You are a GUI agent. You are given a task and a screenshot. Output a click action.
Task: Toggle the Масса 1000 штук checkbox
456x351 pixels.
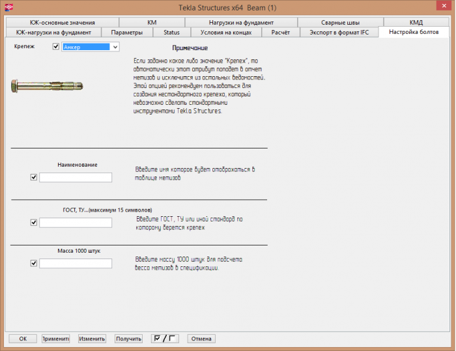click(x=34, y=263)
